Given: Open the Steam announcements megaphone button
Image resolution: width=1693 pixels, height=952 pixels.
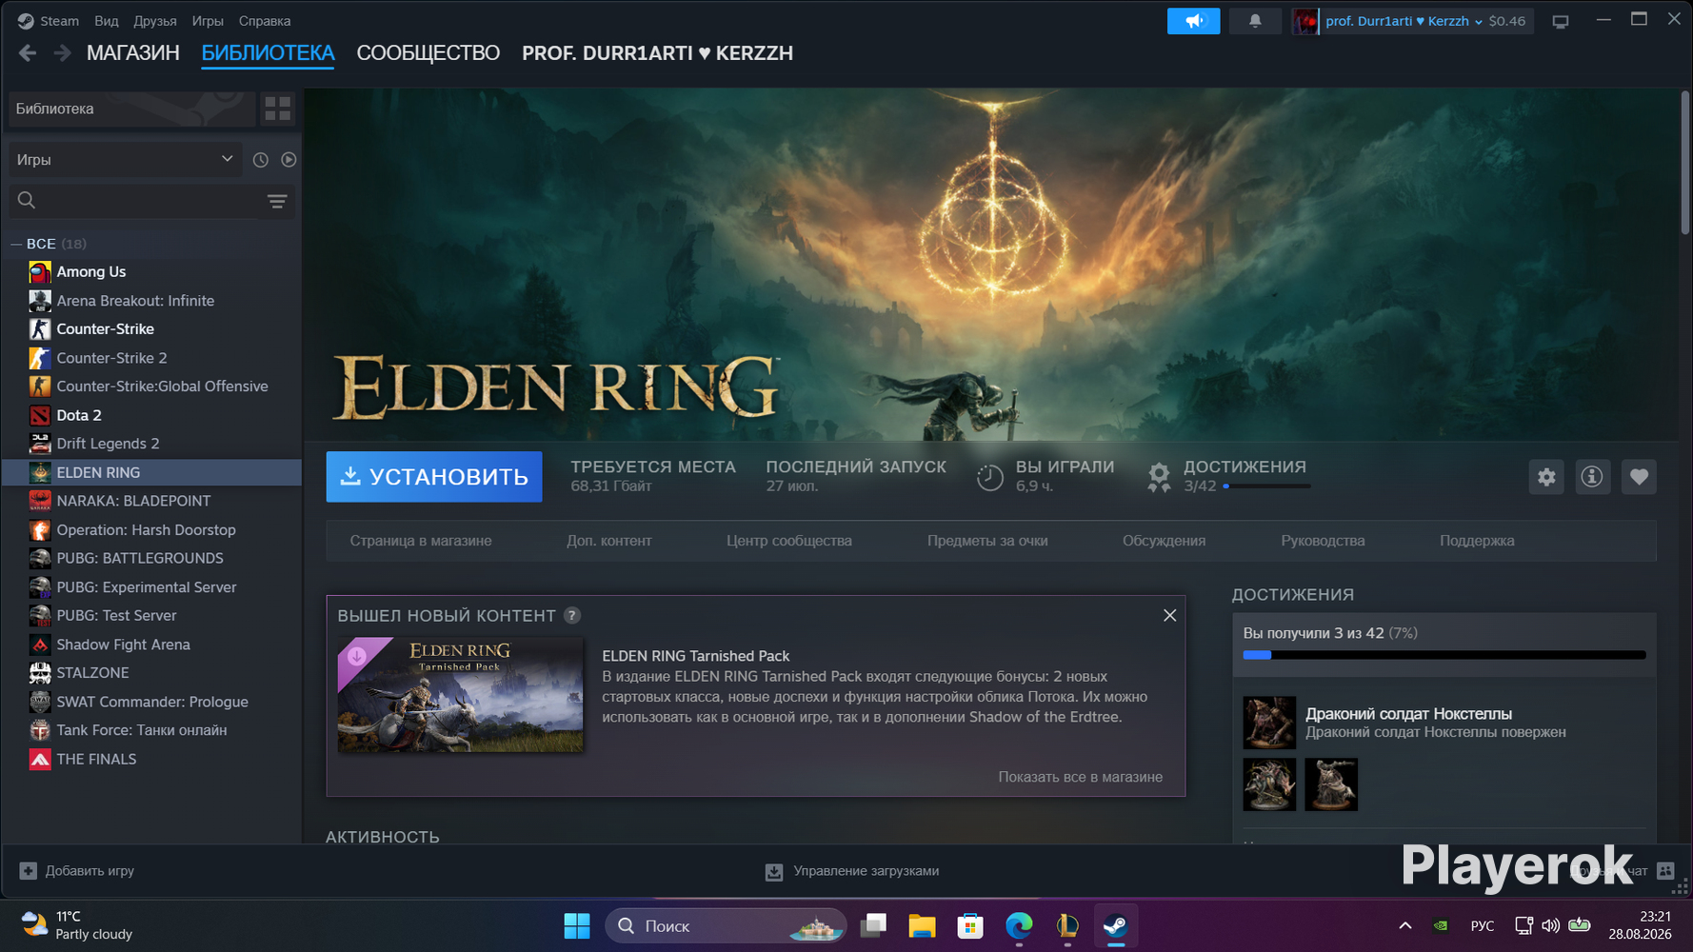Looking at the screenshot, I should tap(1193, 21).
